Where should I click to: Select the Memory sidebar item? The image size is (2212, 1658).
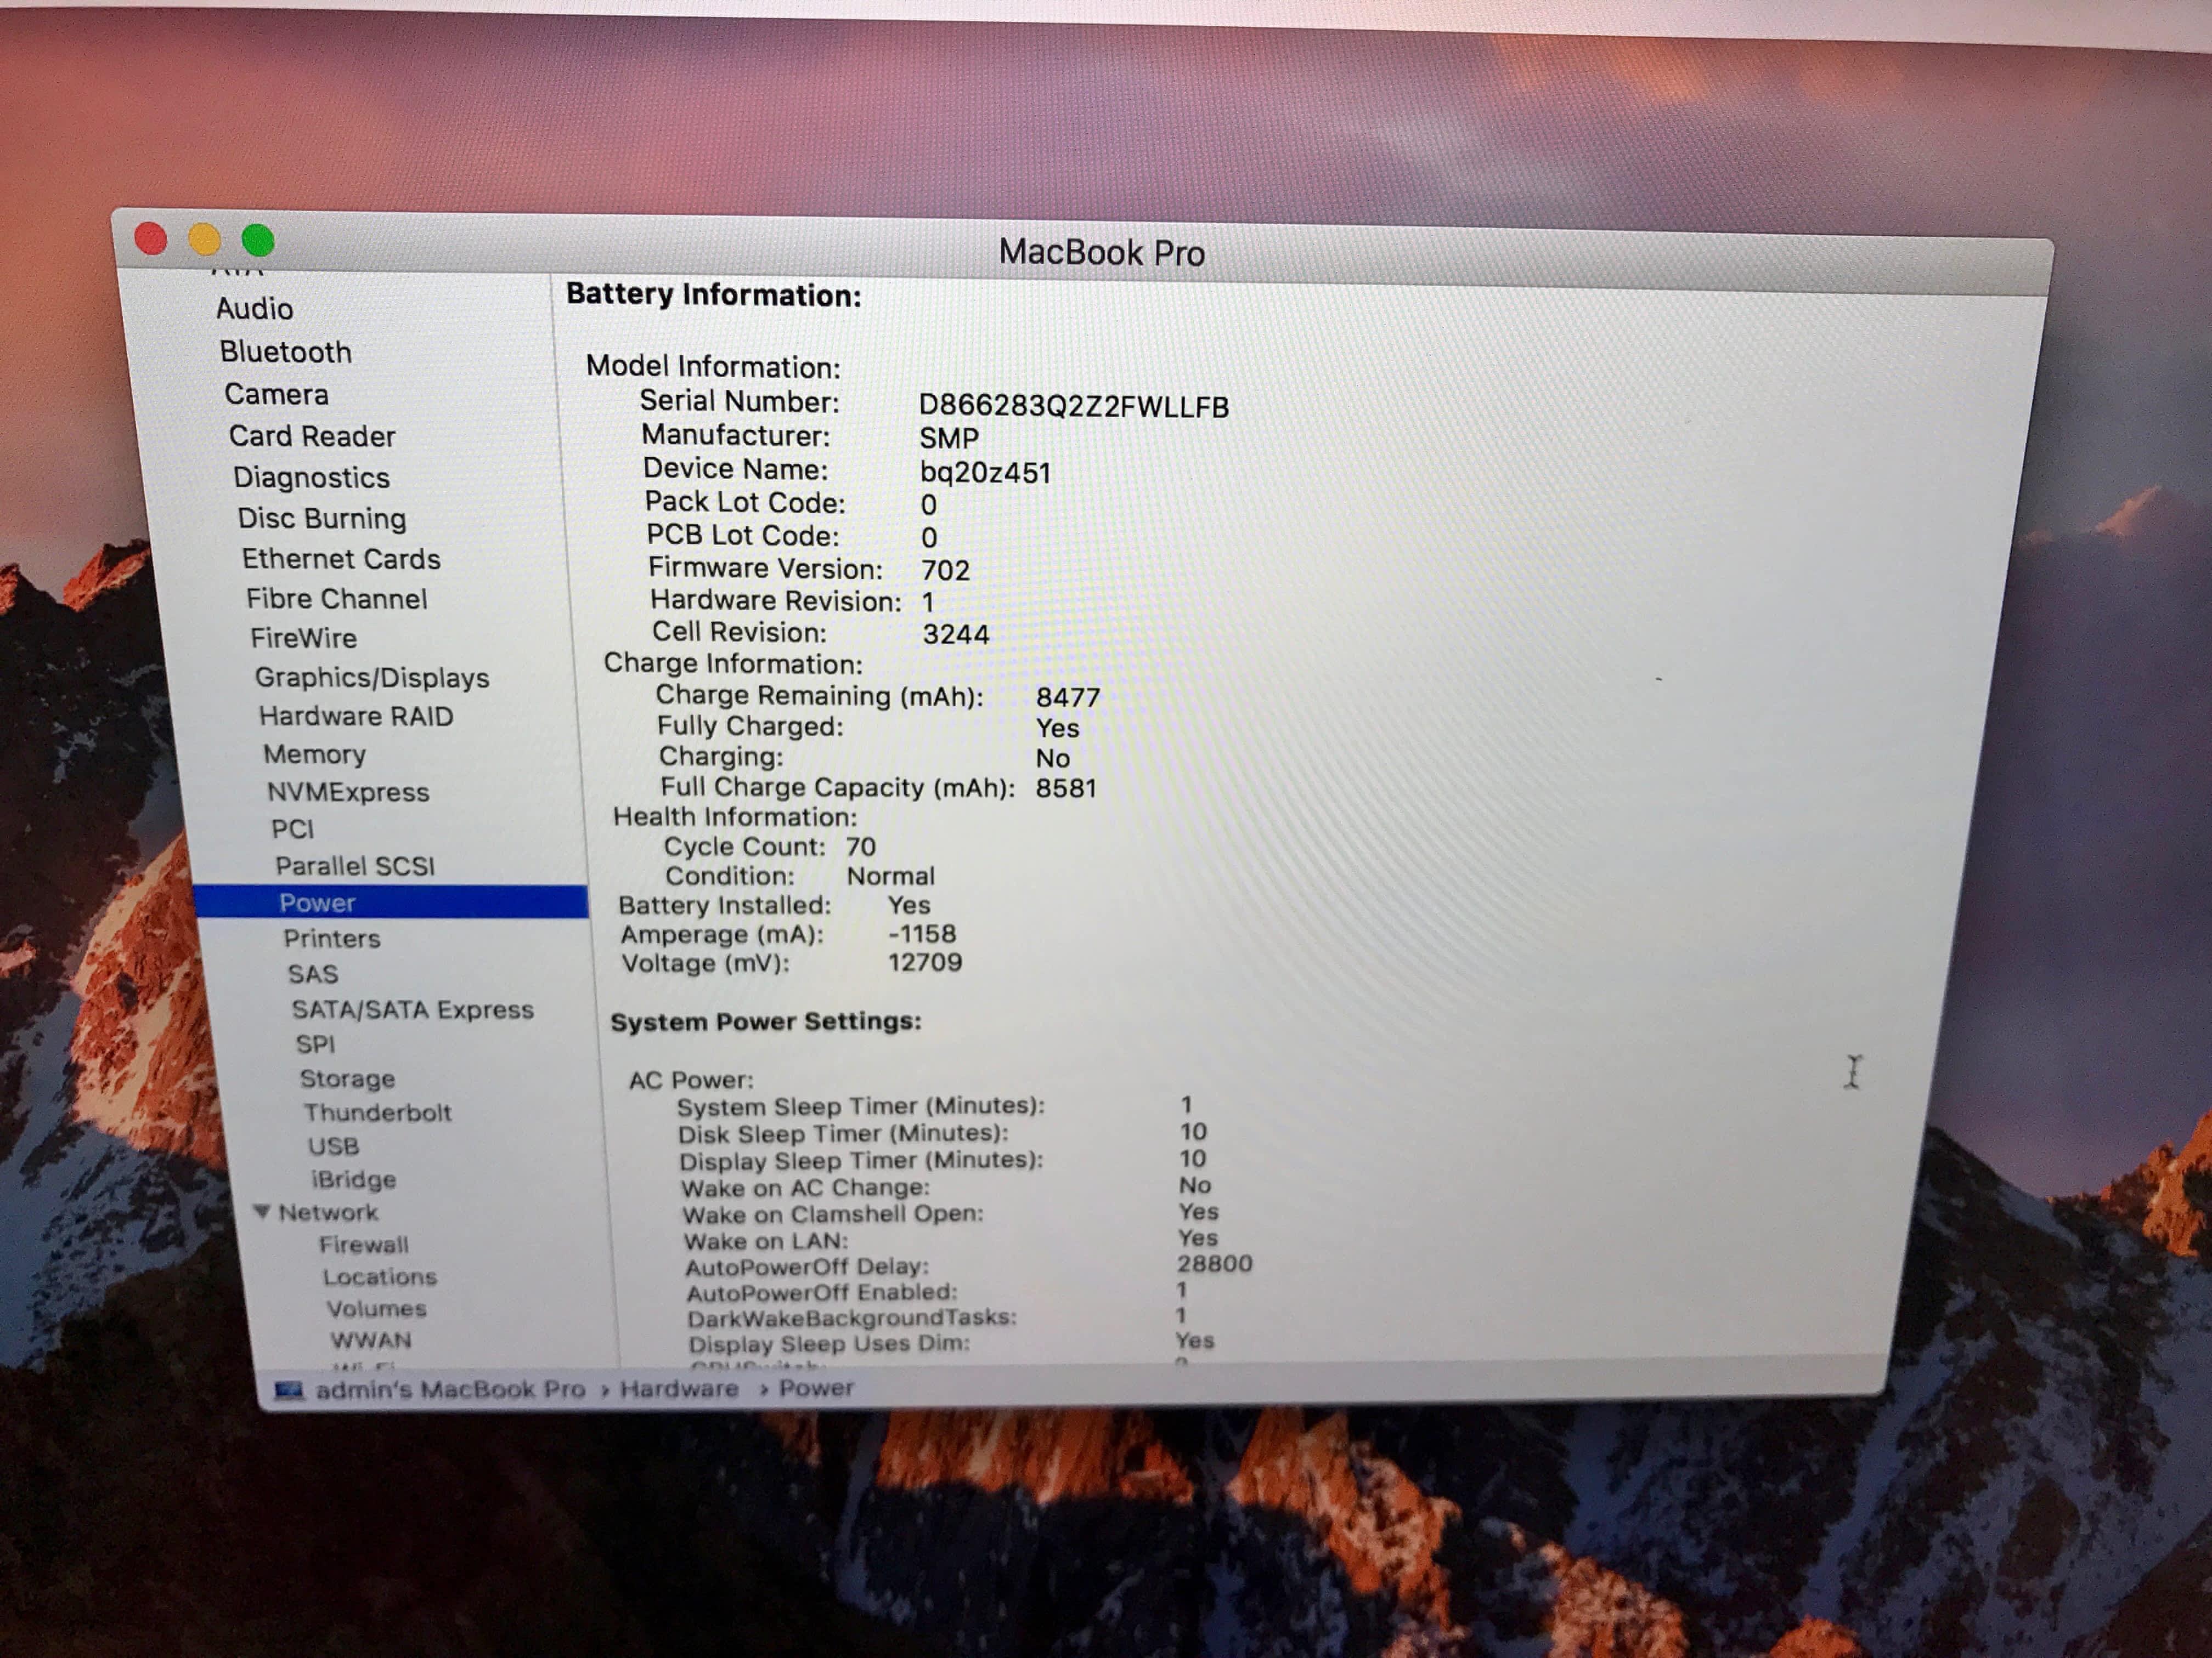(x=314, y=754)
